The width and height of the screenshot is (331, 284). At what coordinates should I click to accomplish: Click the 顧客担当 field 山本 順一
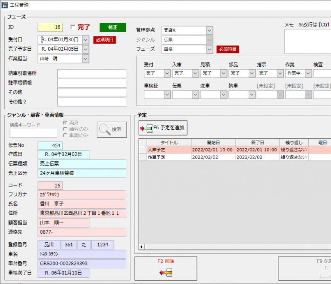(x=63, y=223)
